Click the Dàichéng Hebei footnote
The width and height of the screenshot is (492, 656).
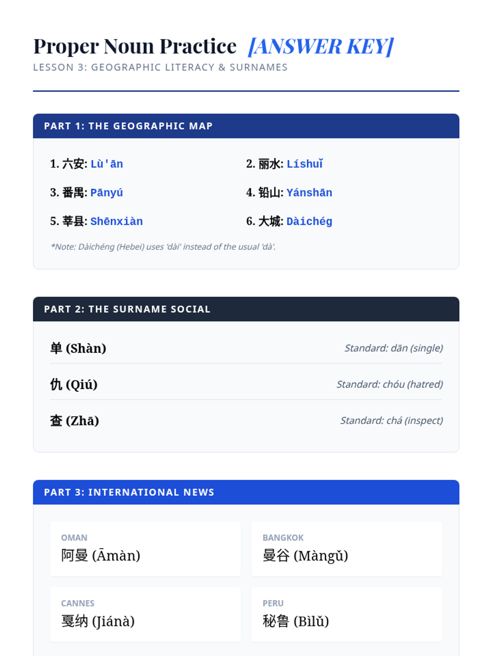[x=163, y=247]
